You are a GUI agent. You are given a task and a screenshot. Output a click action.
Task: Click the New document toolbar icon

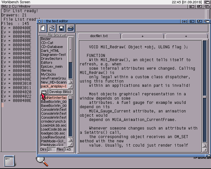[x=43, y=28]
